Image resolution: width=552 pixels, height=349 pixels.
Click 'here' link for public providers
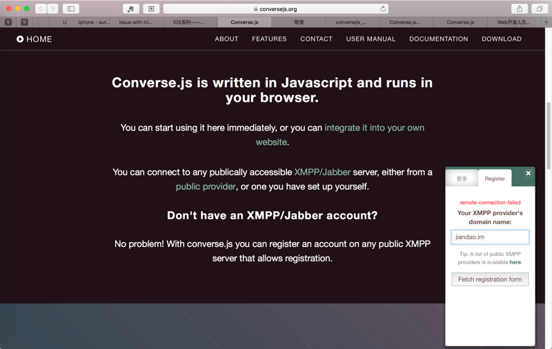(515, 262)
